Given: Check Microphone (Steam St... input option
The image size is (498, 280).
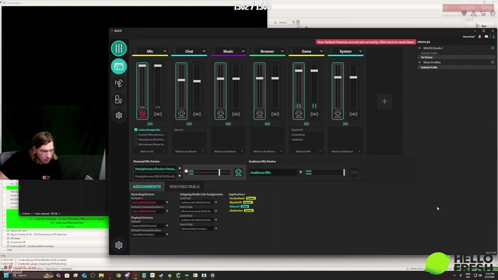Looking at the screenshot, I should [136, 144].
